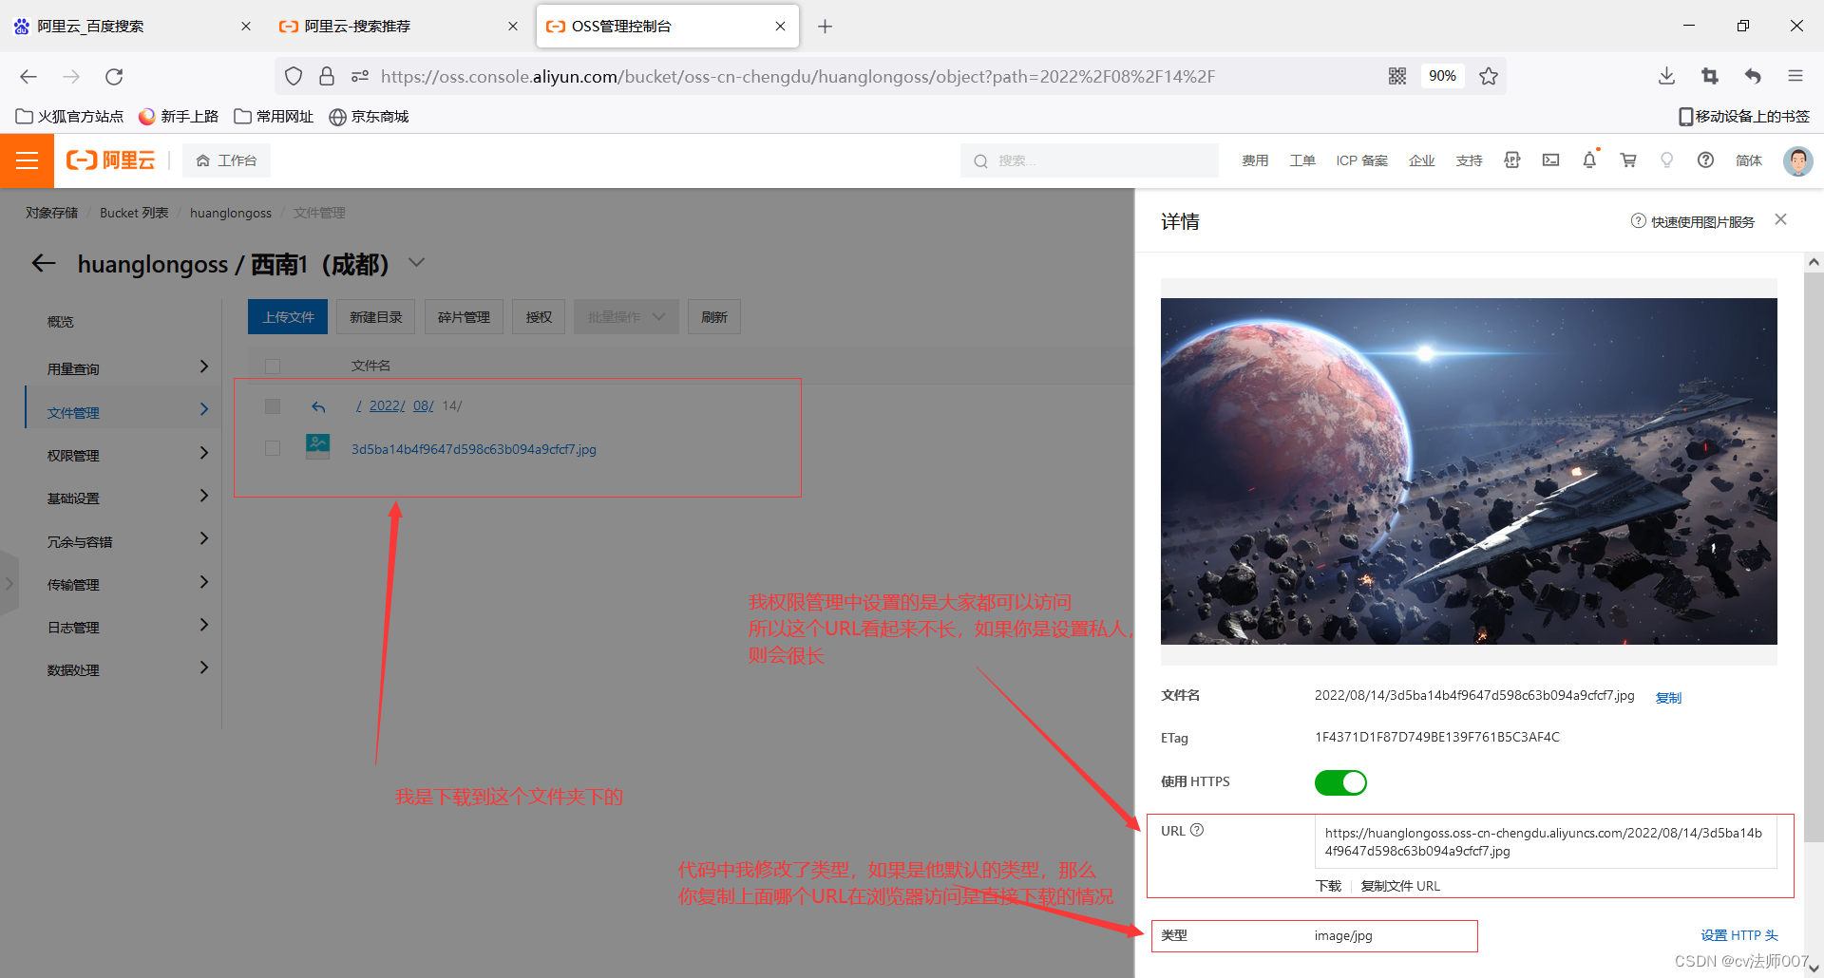Expand the usage query menu
The width and height of the screenshot is (1824, 978).
pyautogui.click(x=203, y=367)
